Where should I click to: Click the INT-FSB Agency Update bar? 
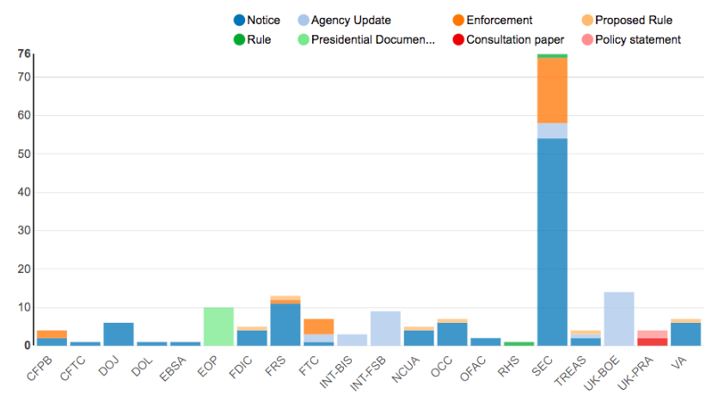click(385, 328)
